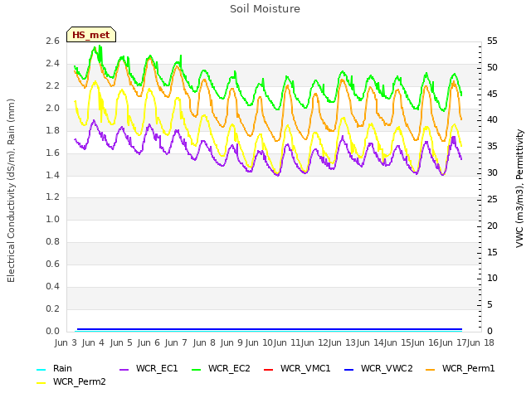
Task: Toggle the Rain legend entry
Action: click(54, 368)
